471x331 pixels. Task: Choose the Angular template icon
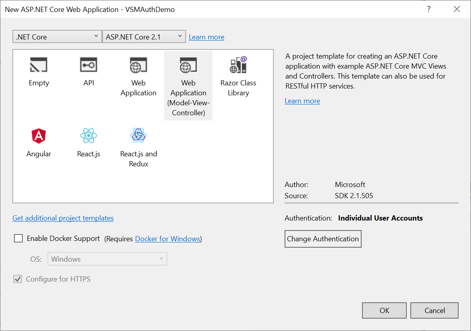pyautogui.click(x=39, y=136)
